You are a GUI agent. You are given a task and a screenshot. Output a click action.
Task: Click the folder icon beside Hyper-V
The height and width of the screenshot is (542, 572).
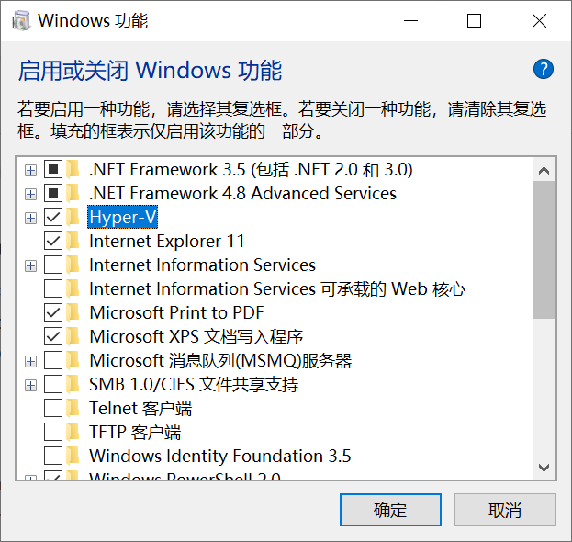[x=74, y=218]
